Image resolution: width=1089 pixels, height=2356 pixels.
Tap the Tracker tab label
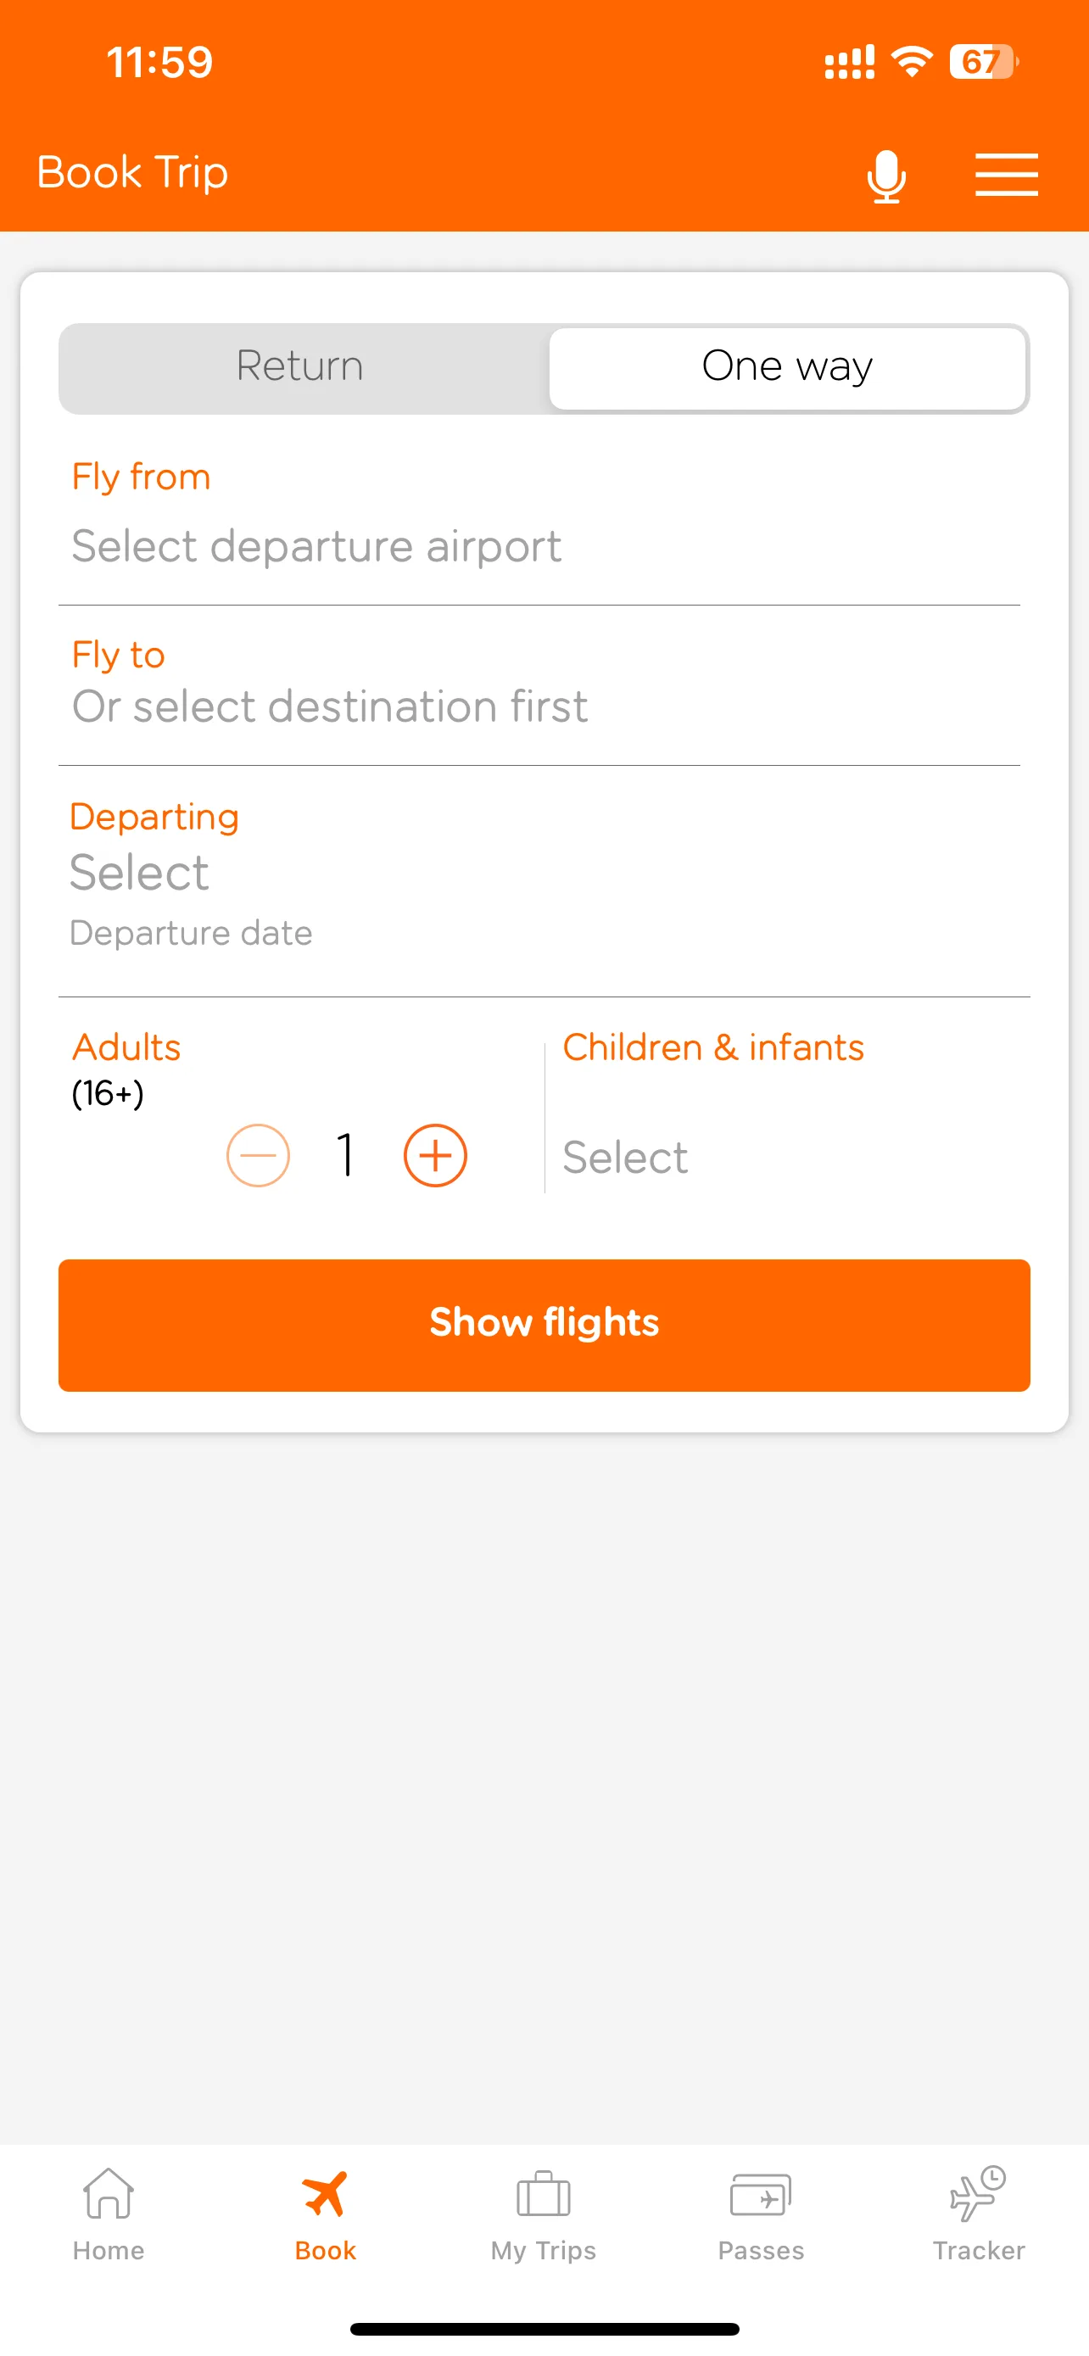(x=979, y=2251)
